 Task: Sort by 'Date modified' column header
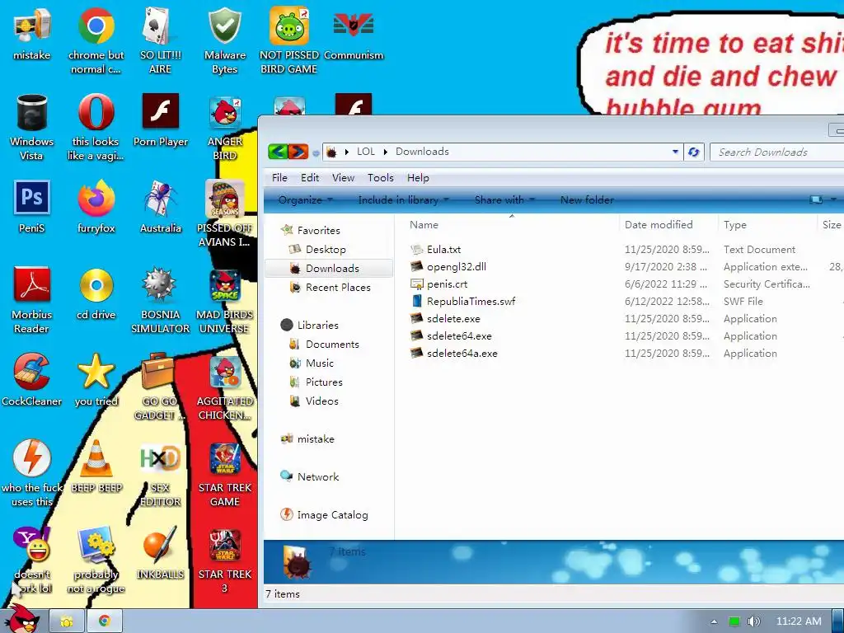point(668,224)
